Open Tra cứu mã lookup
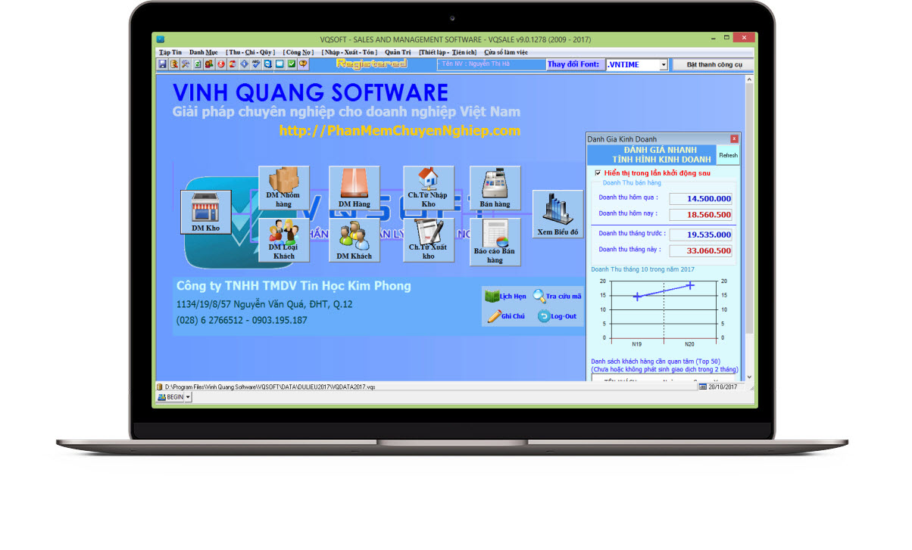This screenshot has height=550, width=912. click(x=557, y=297)
